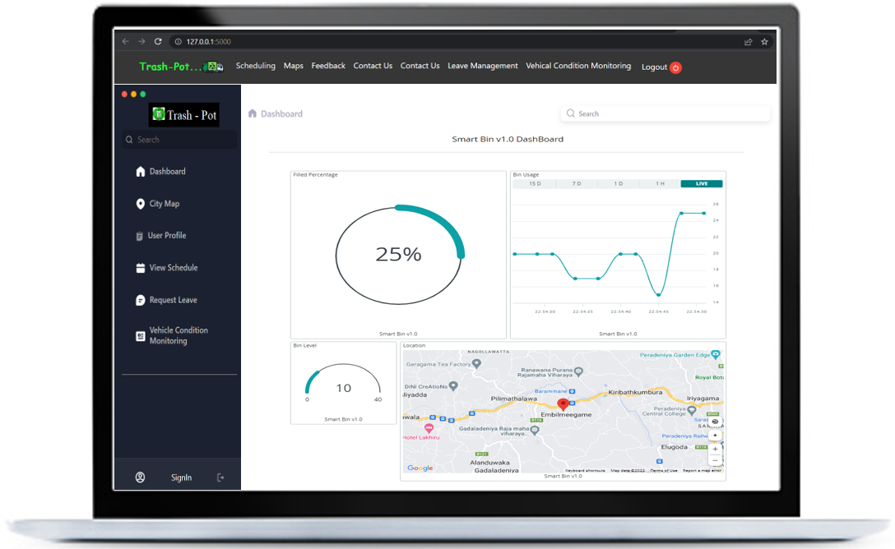
Task: Open Vehical Condition Monitoring in top navigation
Action: (x=578, y=66)
